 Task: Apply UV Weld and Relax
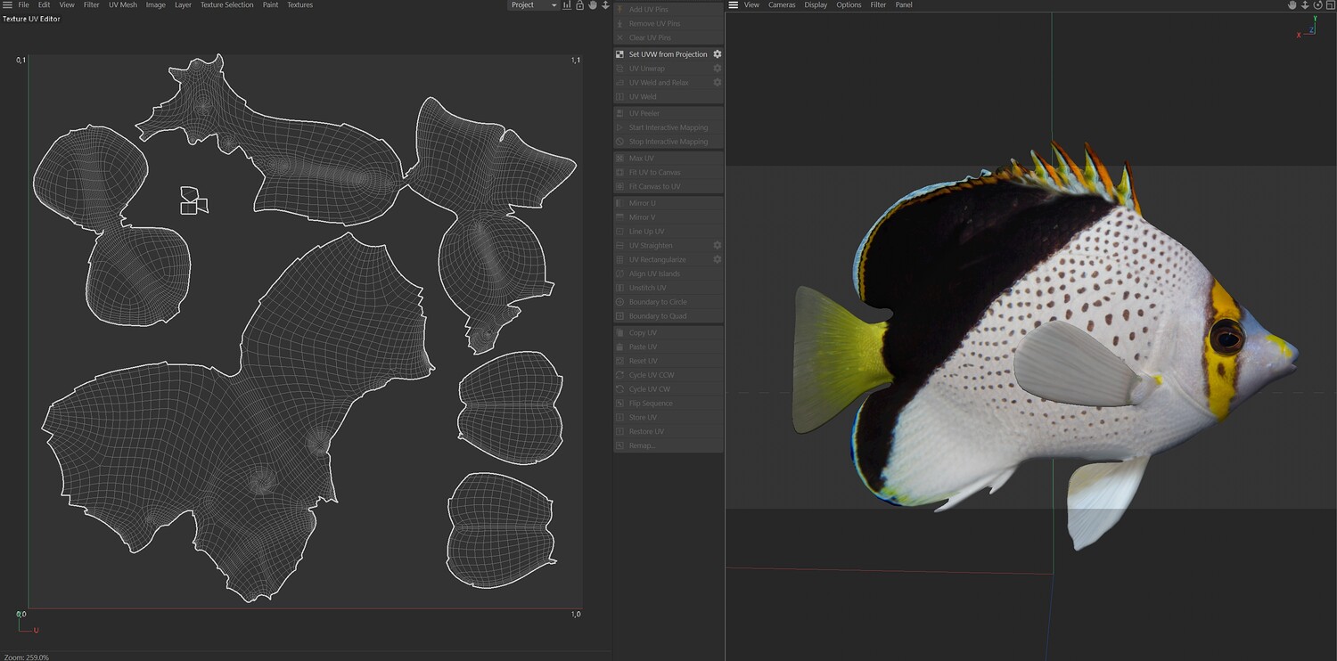(662, 83)
